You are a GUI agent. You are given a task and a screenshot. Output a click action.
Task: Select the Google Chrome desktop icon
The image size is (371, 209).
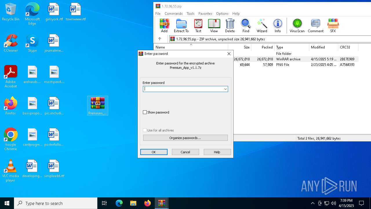(x=11, y=139)
